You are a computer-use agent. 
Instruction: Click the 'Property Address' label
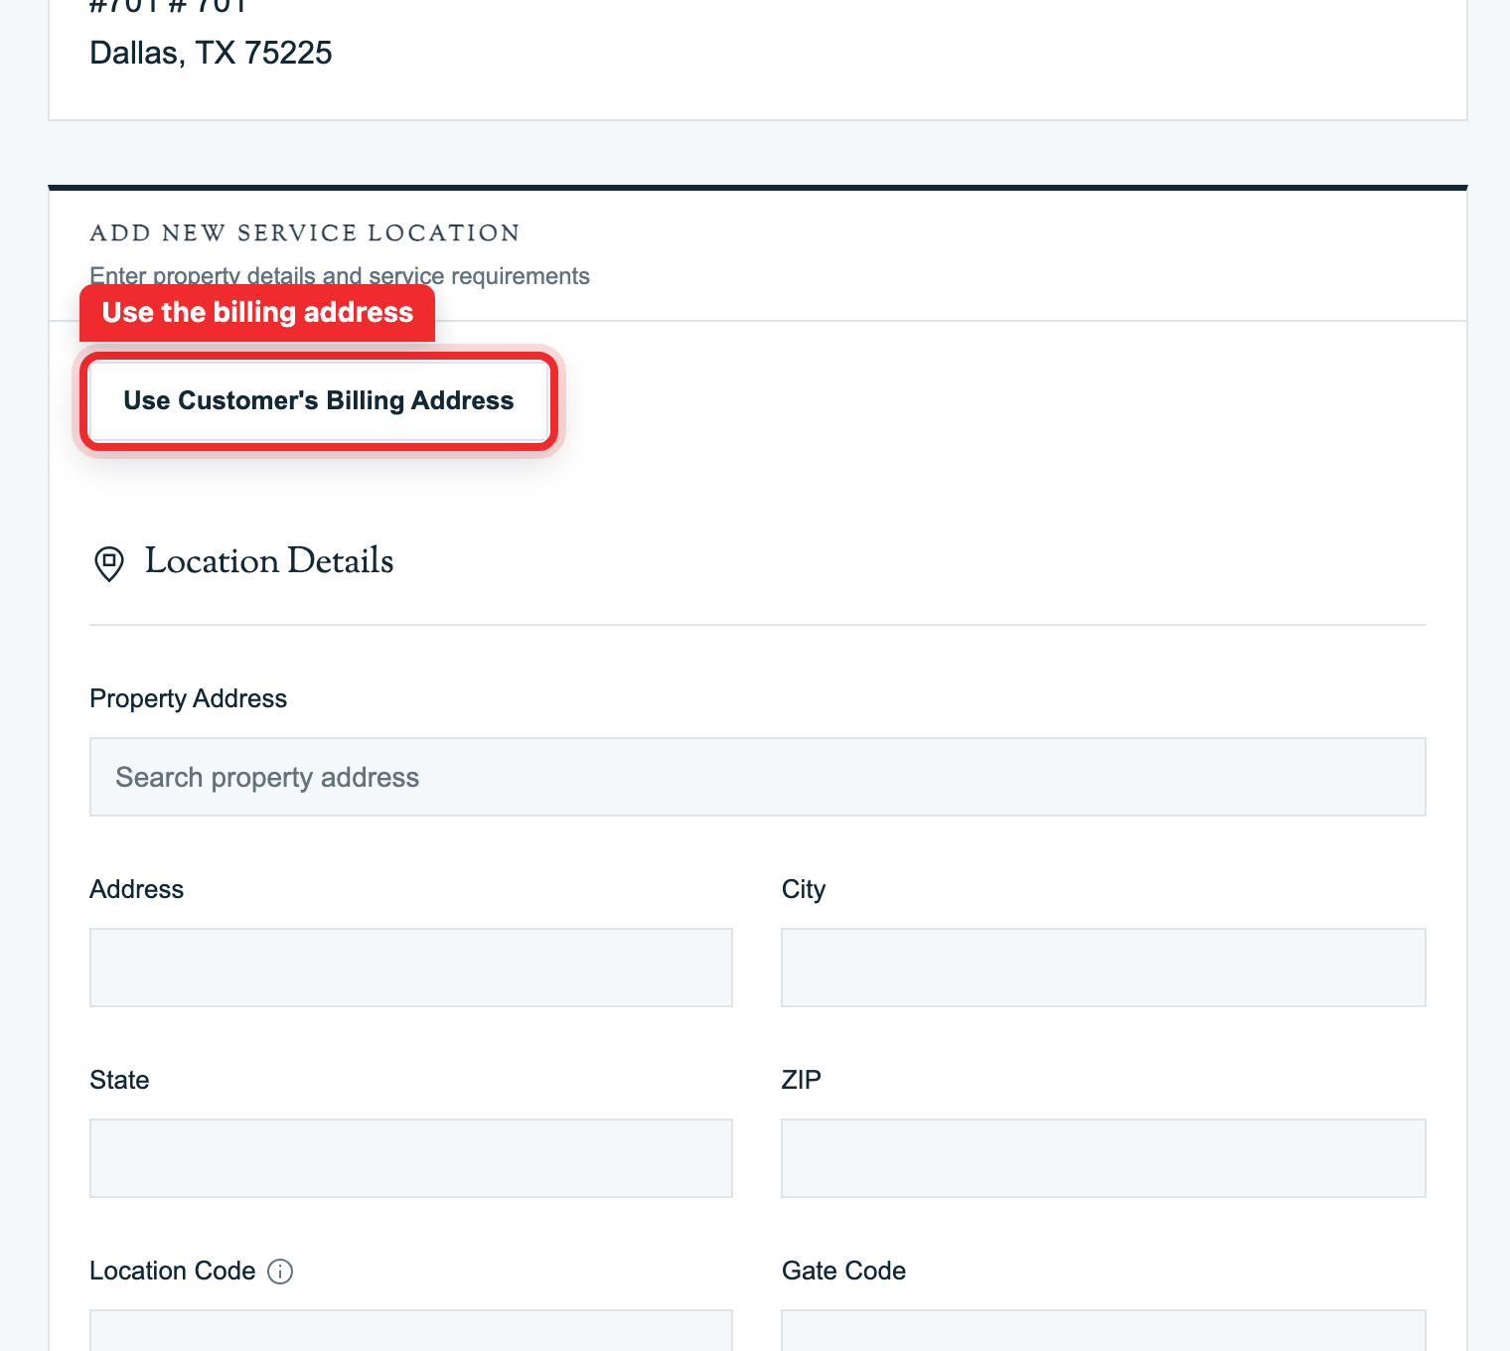[x=188, y=698]
